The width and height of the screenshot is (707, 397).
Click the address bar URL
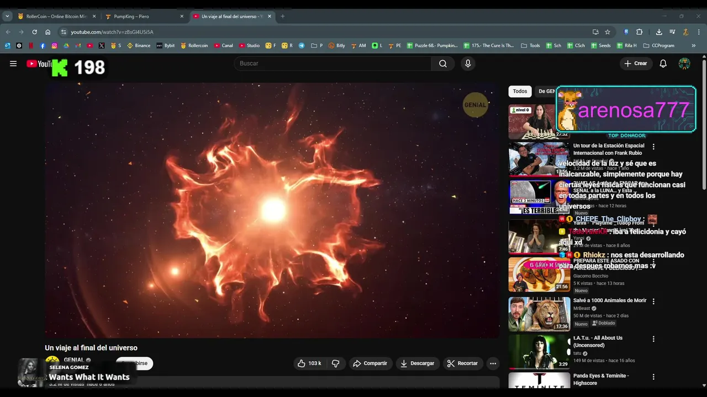112,32
